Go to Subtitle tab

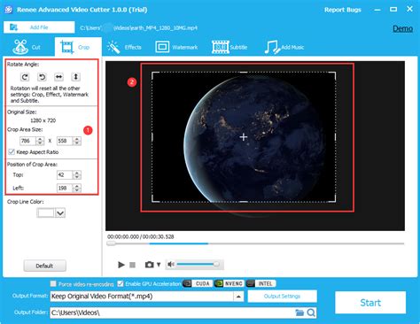(x=229, y=47)
